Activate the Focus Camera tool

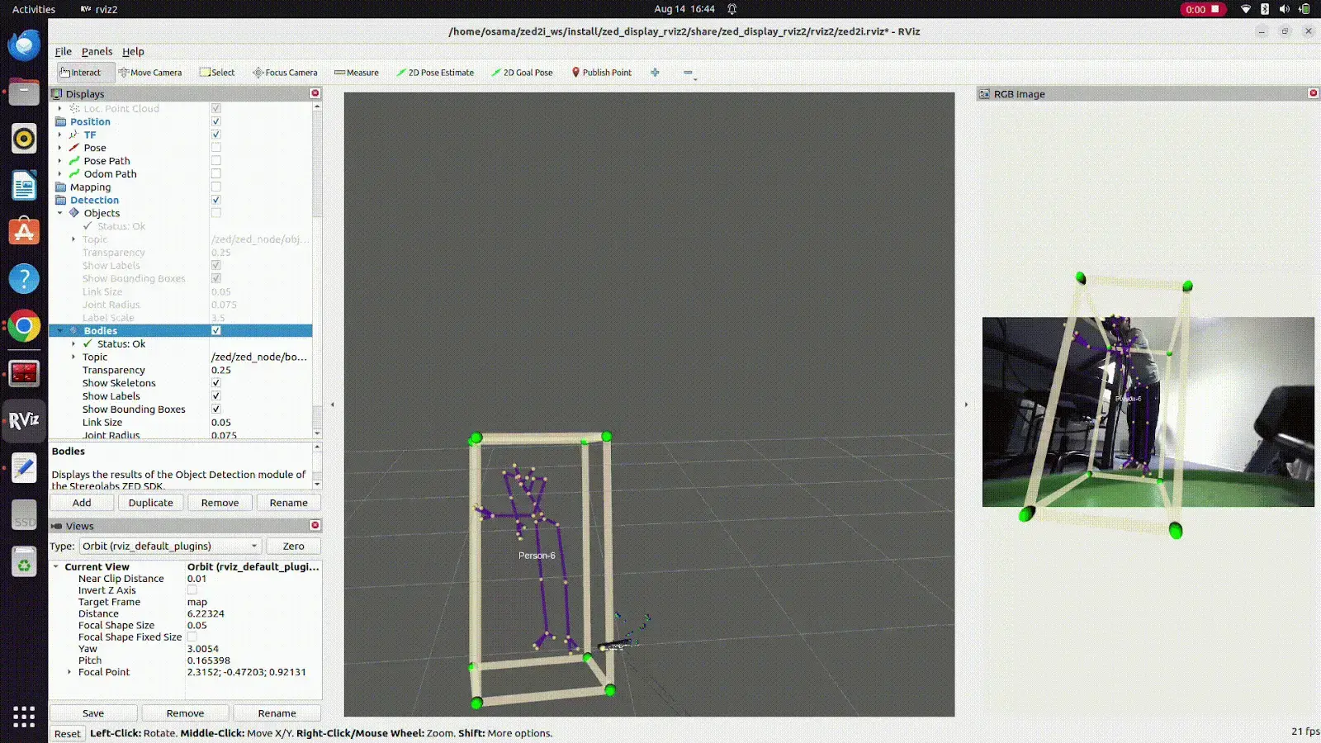[x=285, y=73]
